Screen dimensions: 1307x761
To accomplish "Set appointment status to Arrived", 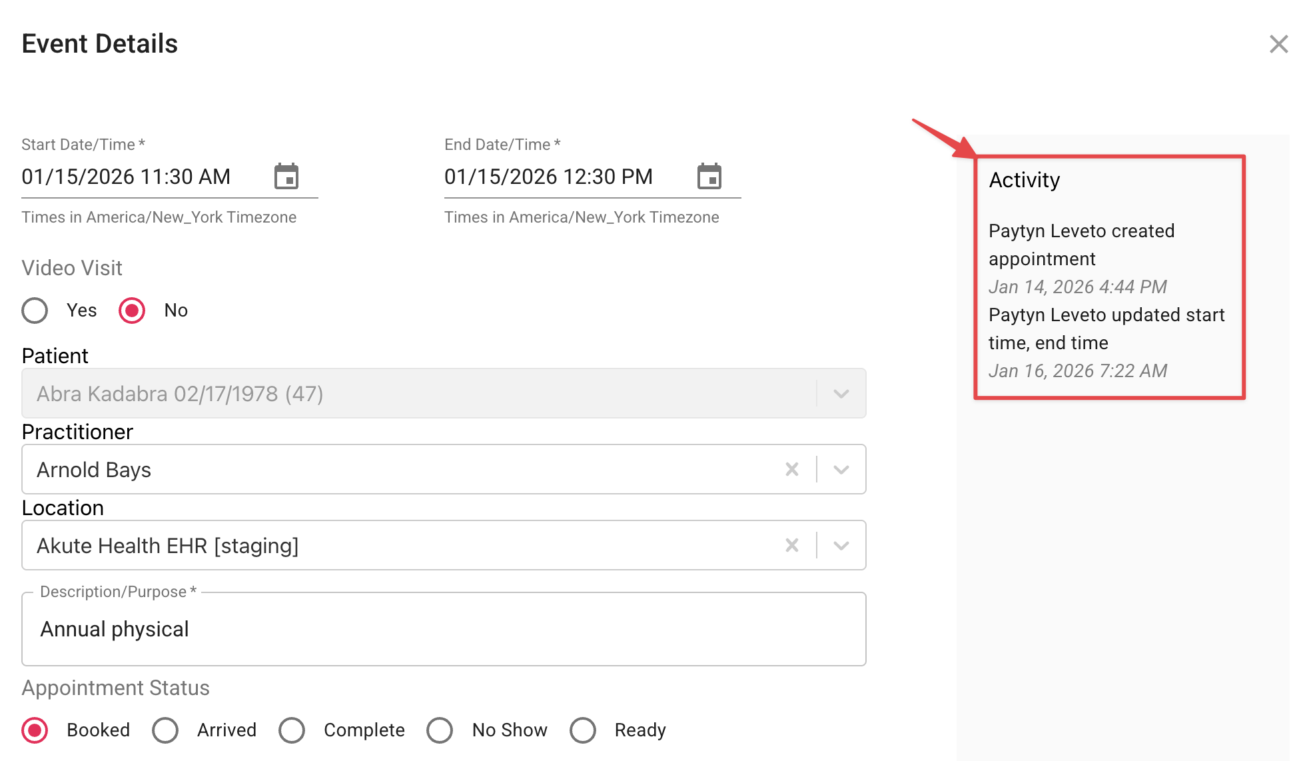I will pyautogui.click(x=165, y=730).
